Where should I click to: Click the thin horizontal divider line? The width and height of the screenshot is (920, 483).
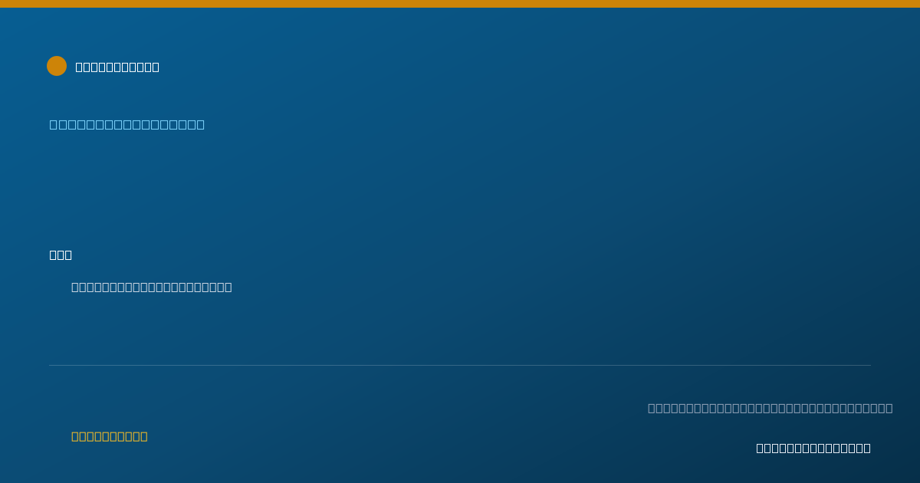coord(460,365)
